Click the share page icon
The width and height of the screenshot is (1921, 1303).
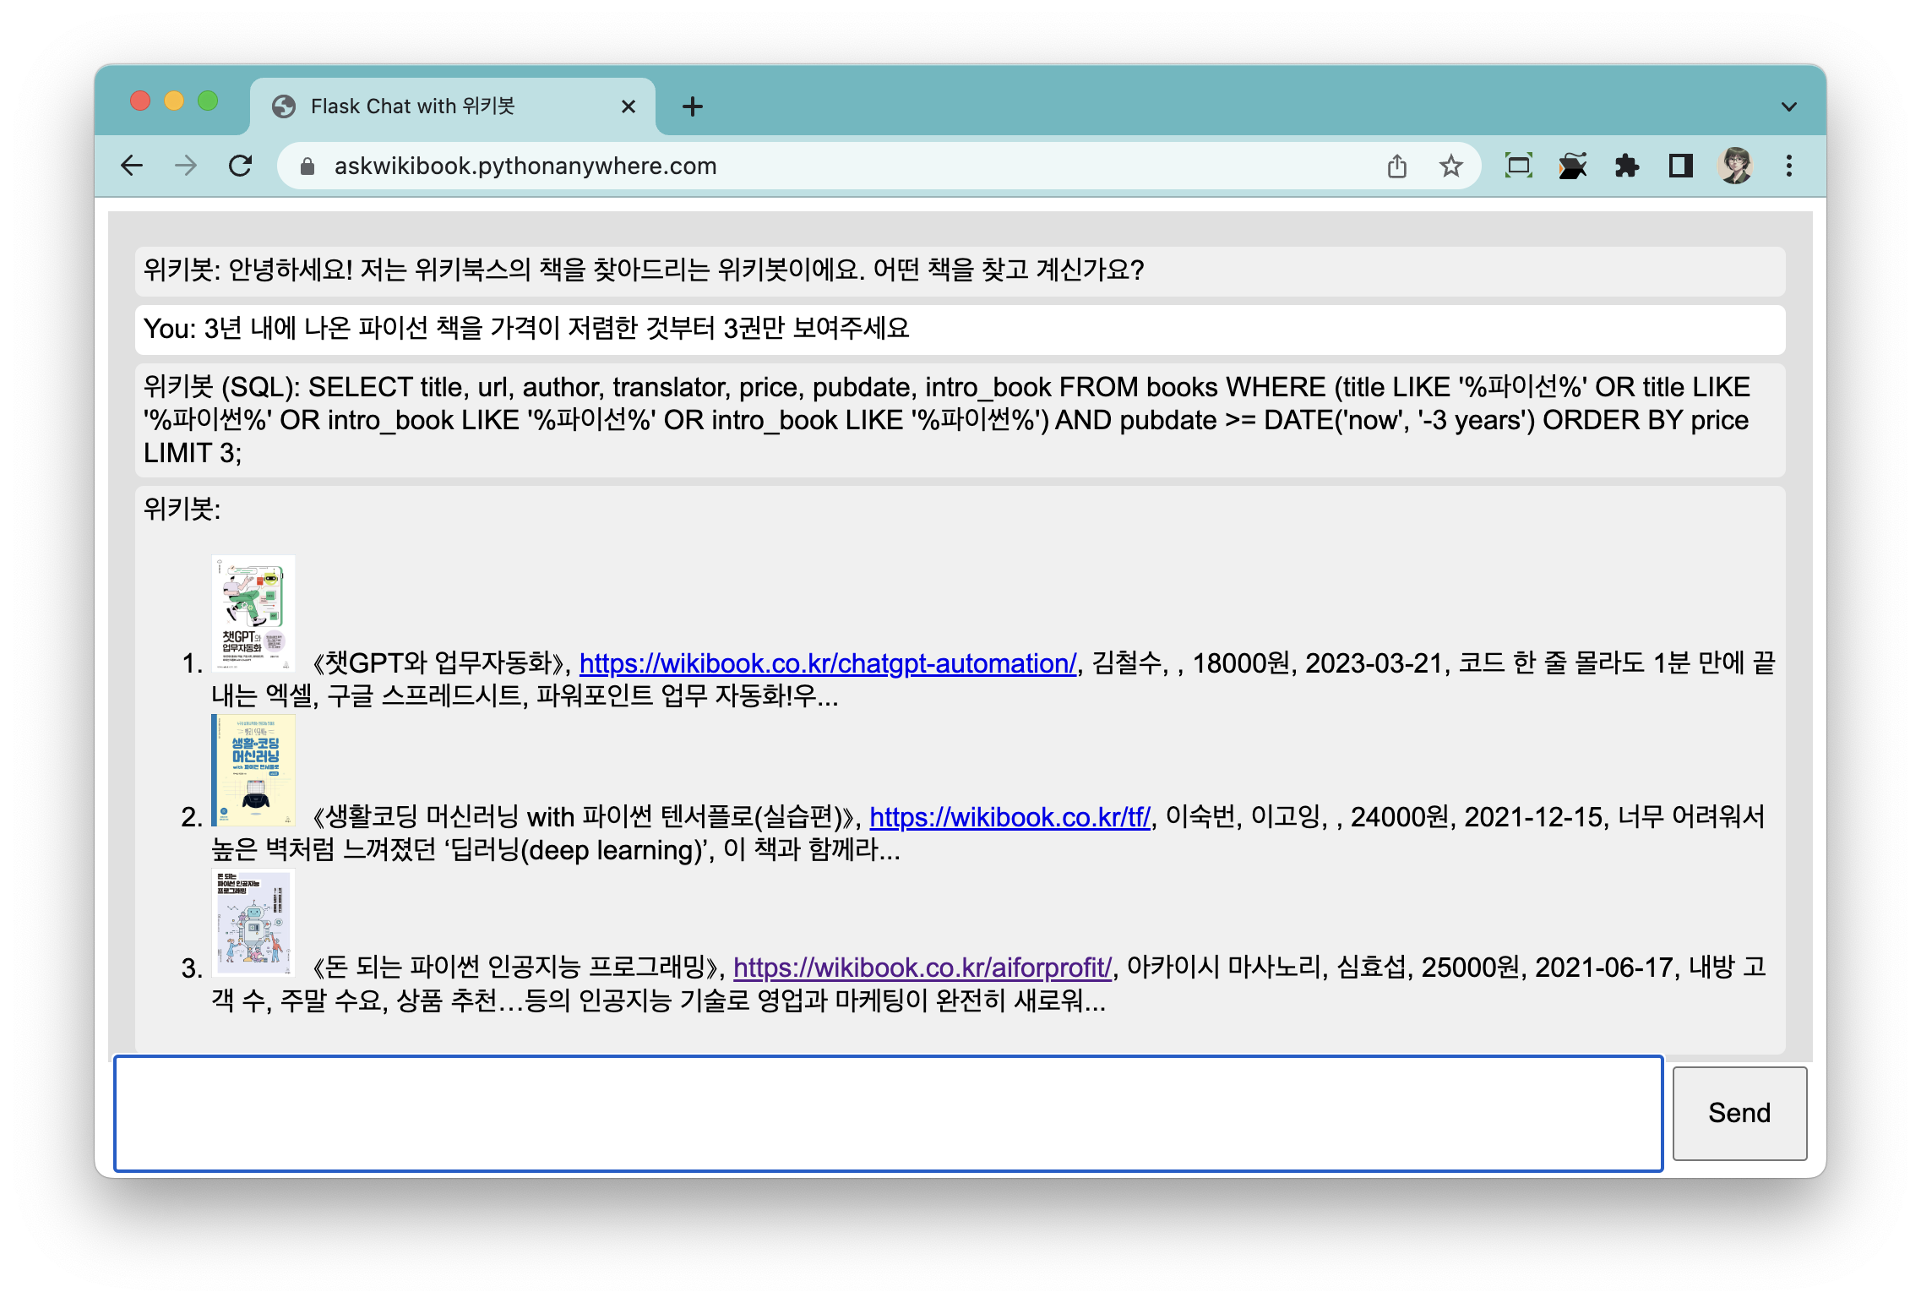[1396, 166]
